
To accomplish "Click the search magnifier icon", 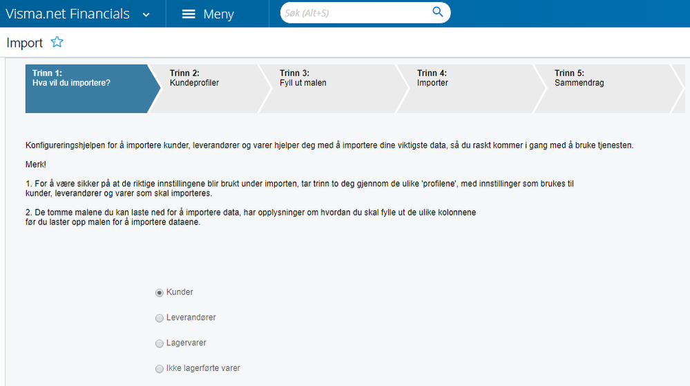I will (x=437, y=12).
